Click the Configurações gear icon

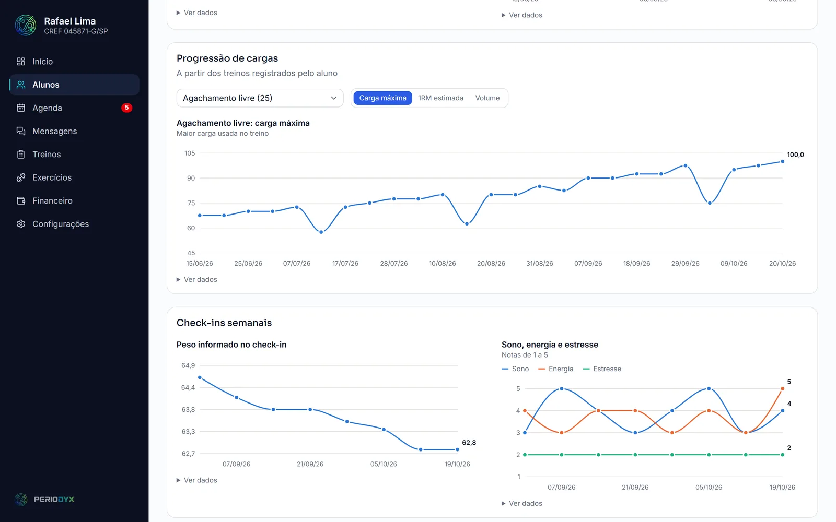tap(21, 224)
